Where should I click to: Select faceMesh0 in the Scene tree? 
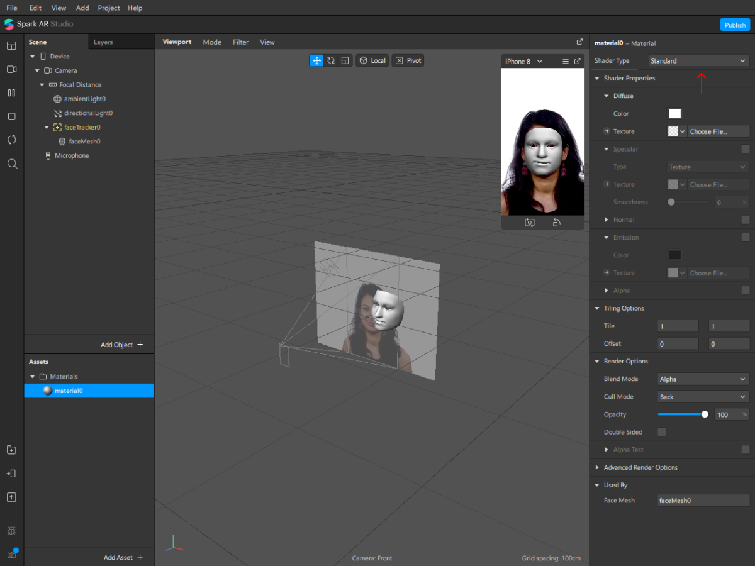click(x=84, y=141)
